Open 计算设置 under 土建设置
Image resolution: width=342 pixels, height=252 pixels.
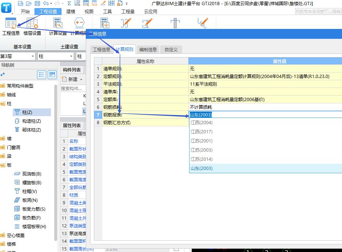pos(58,27)
